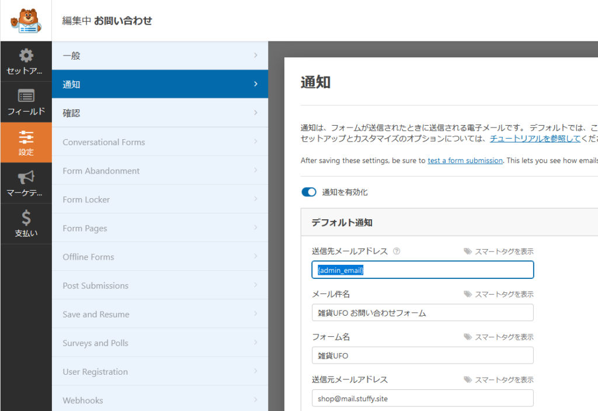Viewport: 598px width, 411px height.
Task: Open the Form Abandonment menu item
Action: [x=159, y=171]
